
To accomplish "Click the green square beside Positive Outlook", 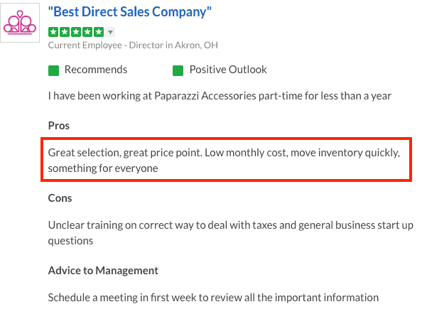I will tap(178, 71).
